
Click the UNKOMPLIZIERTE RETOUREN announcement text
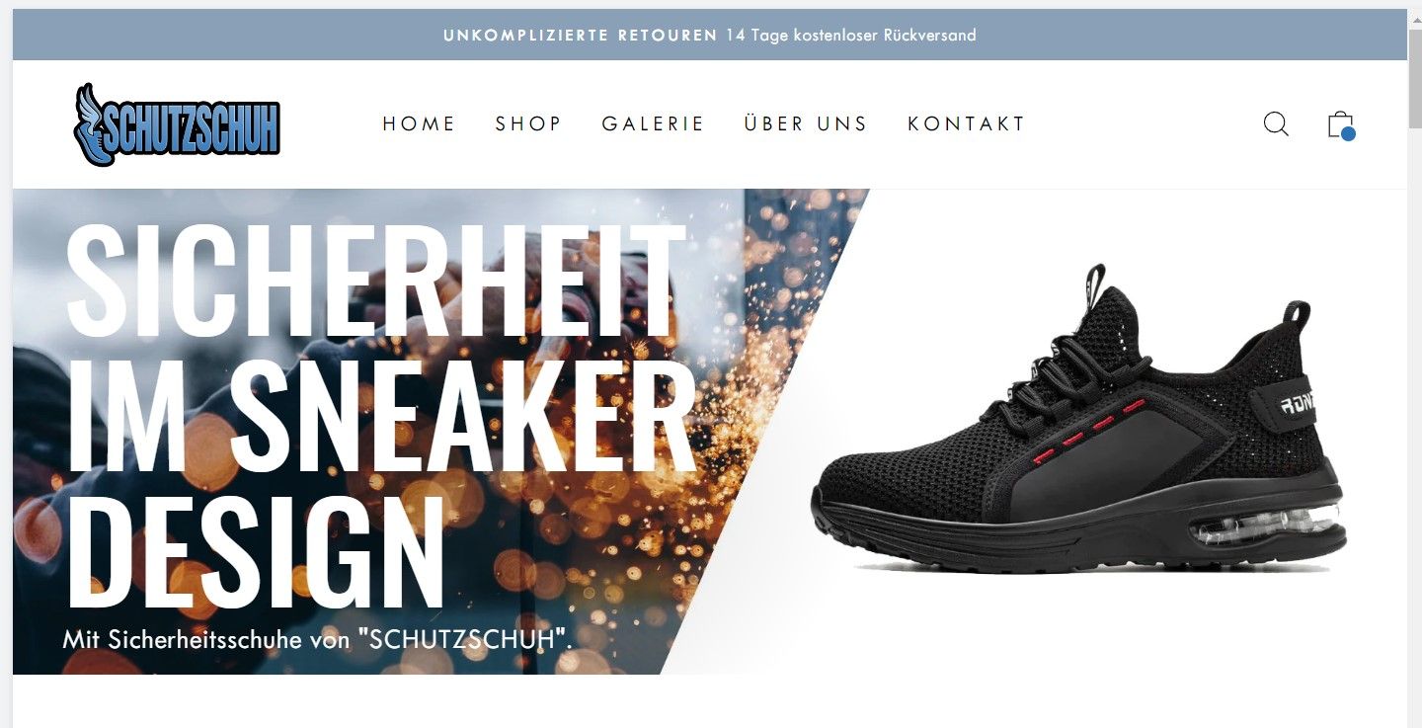tap(581, 36)
